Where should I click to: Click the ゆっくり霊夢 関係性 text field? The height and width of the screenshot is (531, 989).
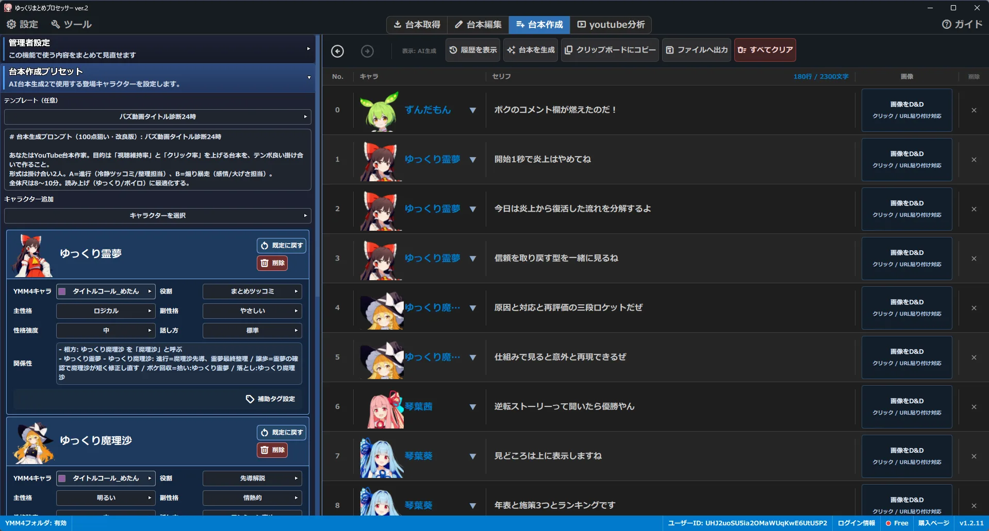[179, 364]
